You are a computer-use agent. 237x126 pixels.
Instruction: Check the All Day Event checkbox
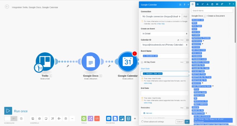click(x=142, y=62)
